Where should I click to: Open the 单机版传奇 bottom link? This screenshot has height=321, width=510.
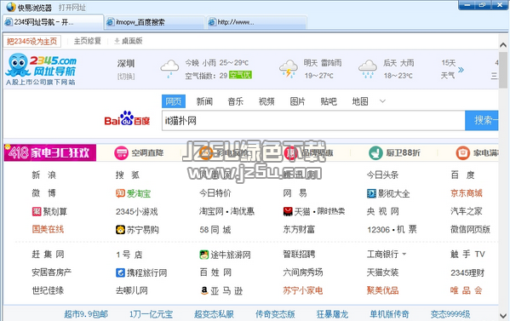click(389, 314)
